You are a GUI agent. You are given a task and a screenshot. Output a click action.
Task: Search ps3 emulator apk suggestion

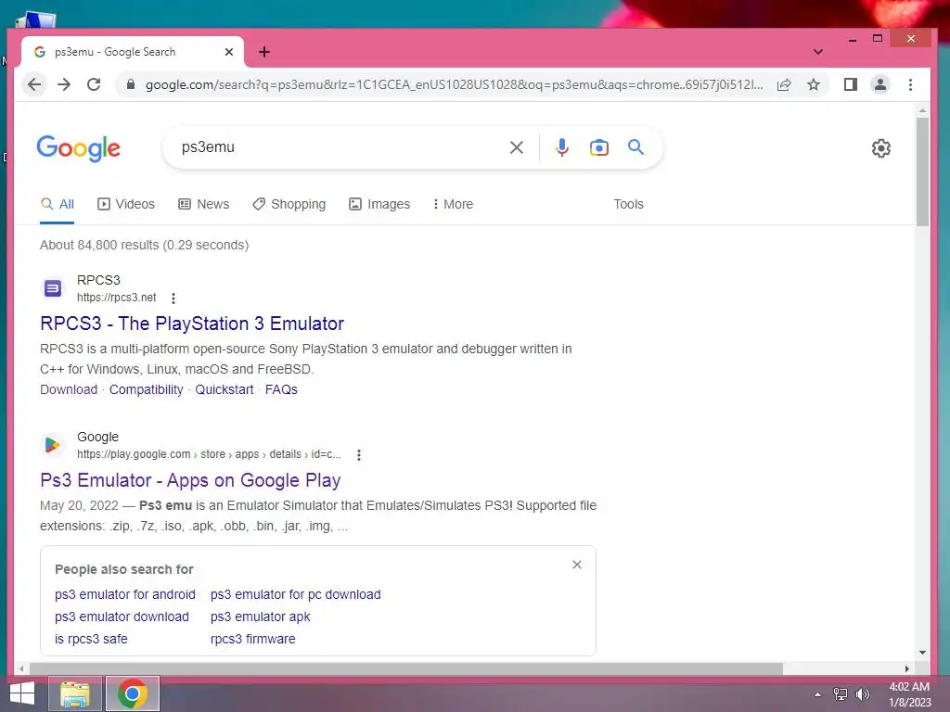coord(261,617)
